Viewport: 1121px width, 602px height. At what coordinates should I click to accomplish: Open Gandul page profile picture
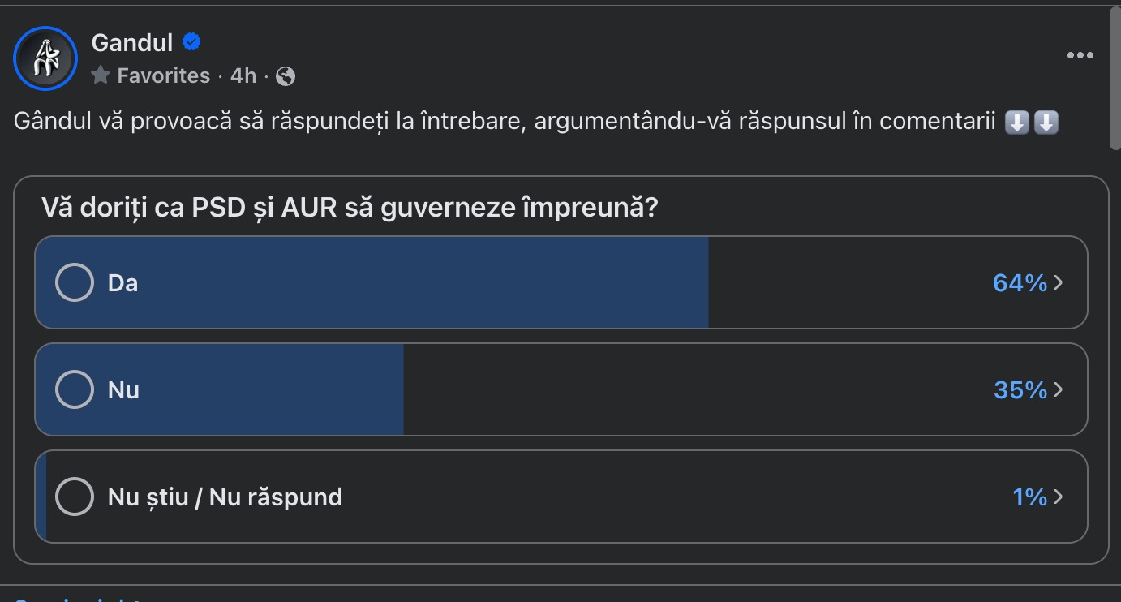pos(45,58)
